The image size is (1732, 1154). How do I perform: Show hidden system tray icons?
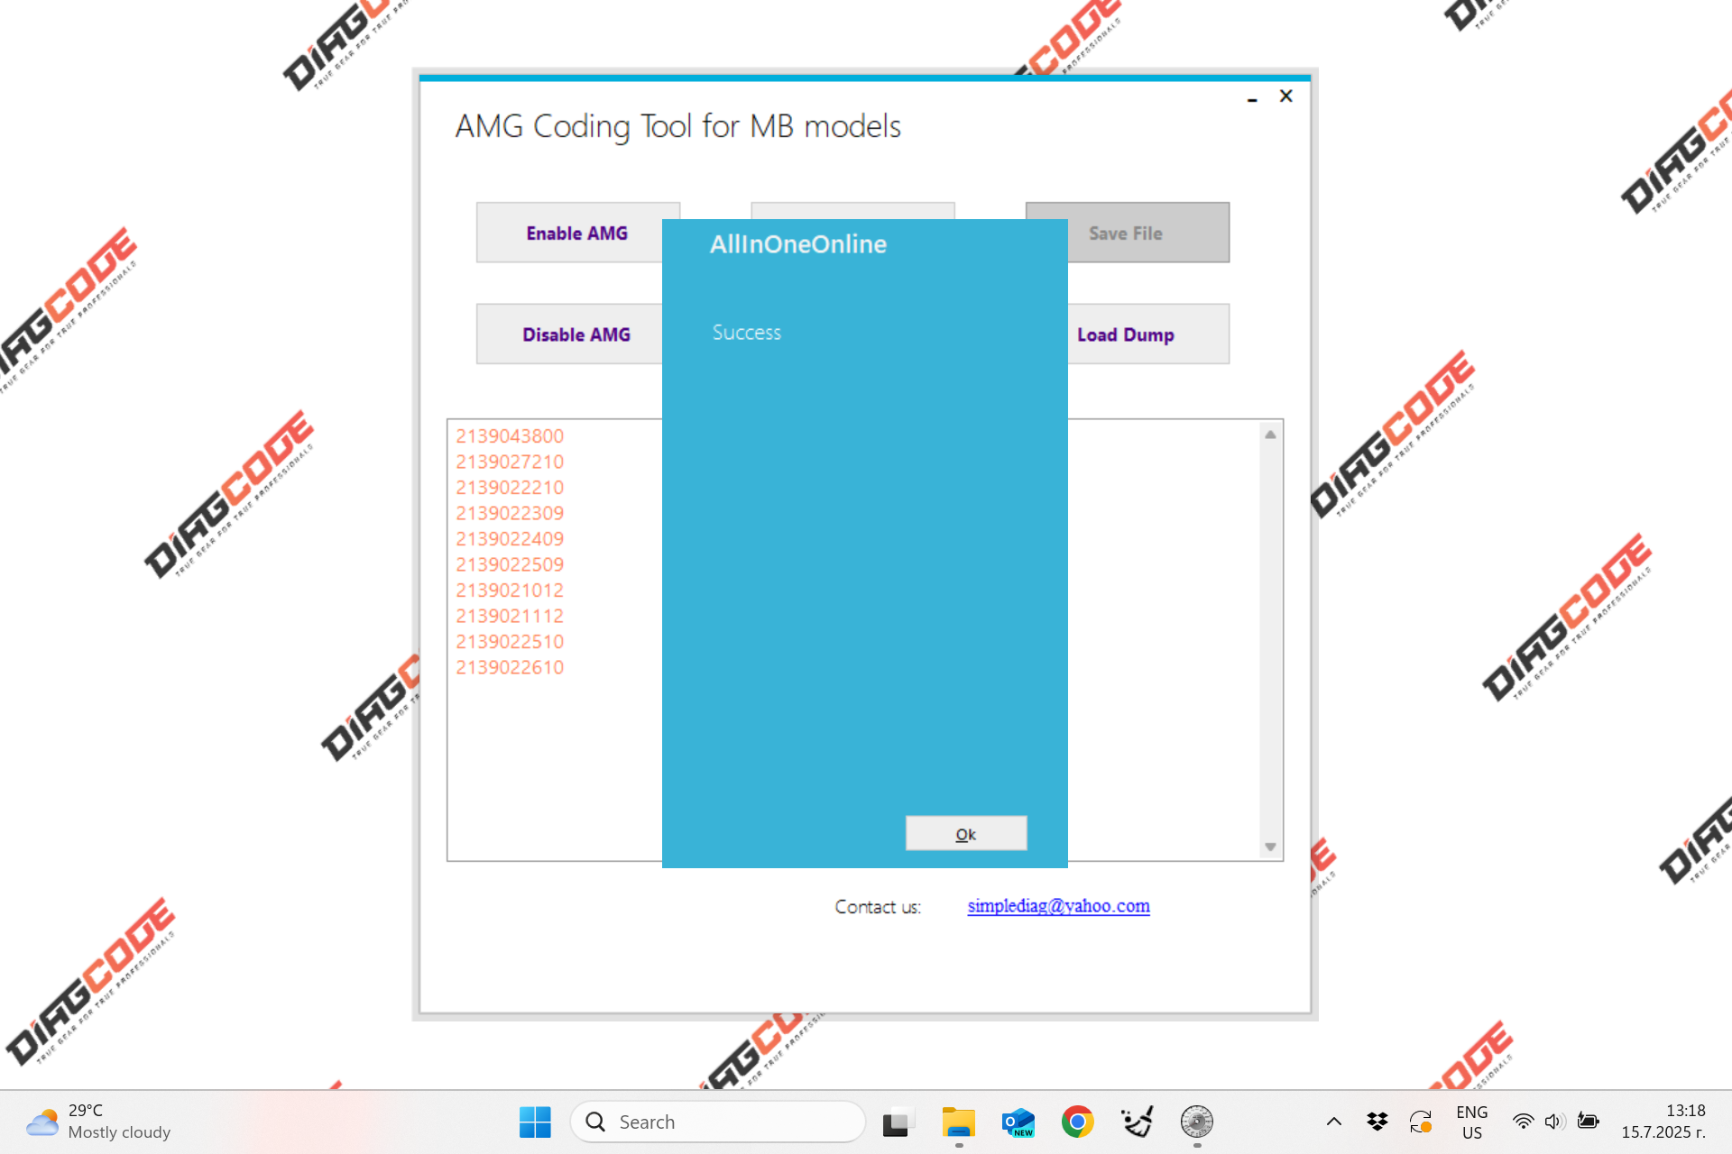[1333, 1122]
